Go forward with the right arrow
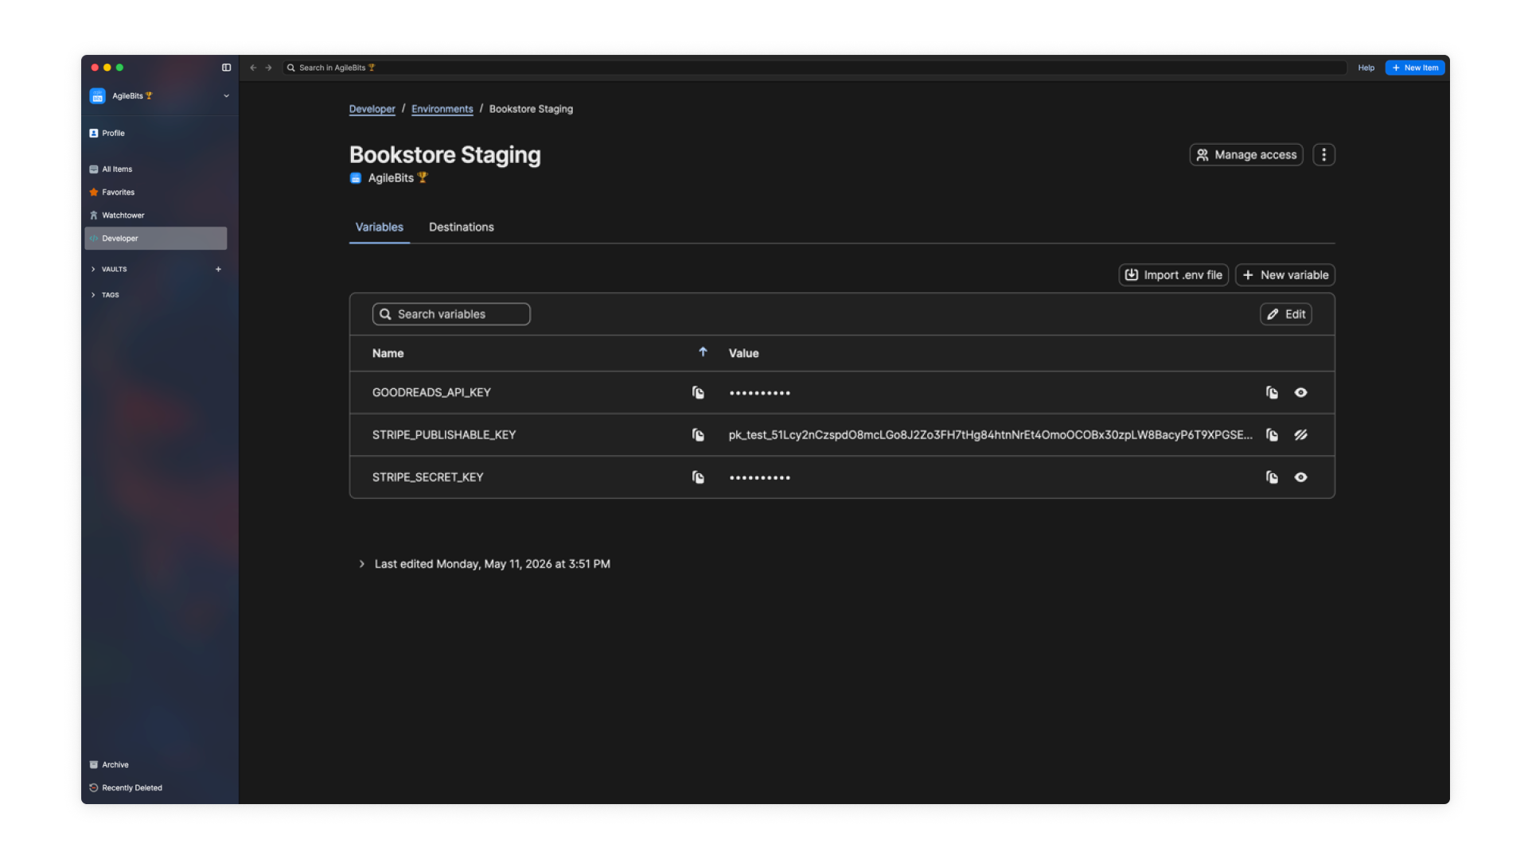1528x859 pixels. (268, 68)
